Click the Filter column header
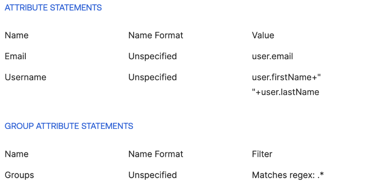 262,154
